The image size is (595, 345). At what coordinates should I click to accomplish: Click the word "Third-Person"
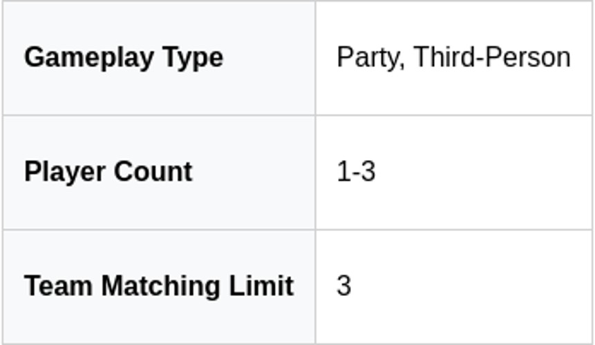click(x=492, y=58)
